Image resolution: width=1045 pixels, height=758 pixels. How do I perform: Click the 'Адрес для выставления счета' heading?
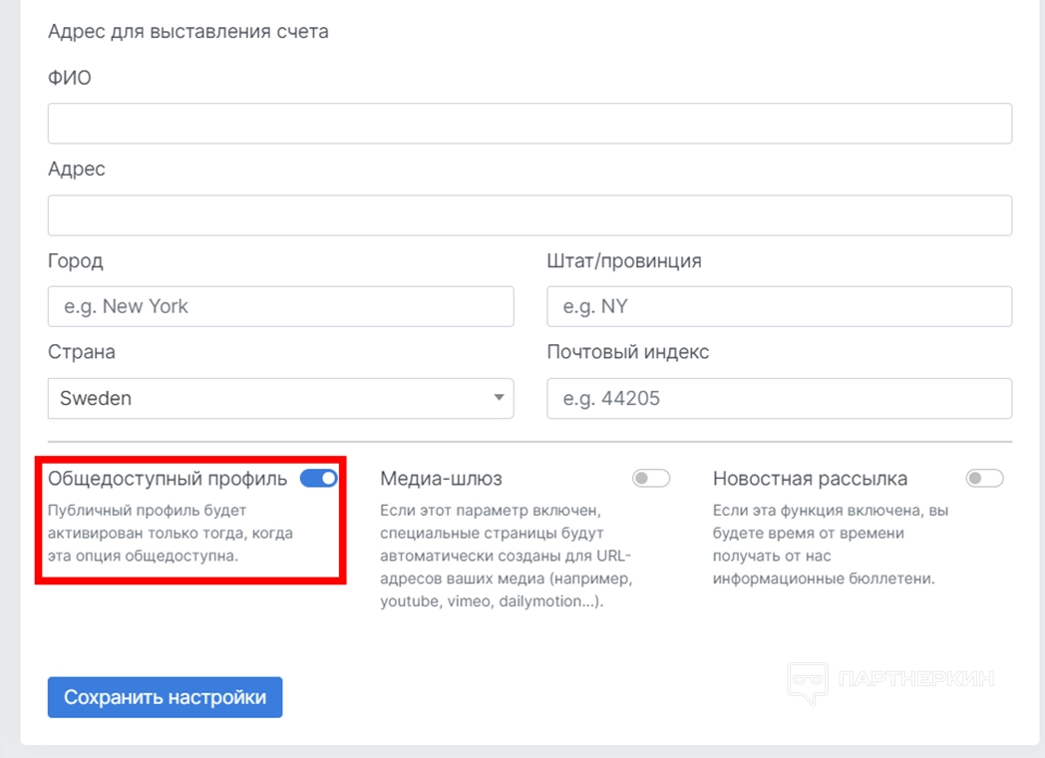point(188,31)
